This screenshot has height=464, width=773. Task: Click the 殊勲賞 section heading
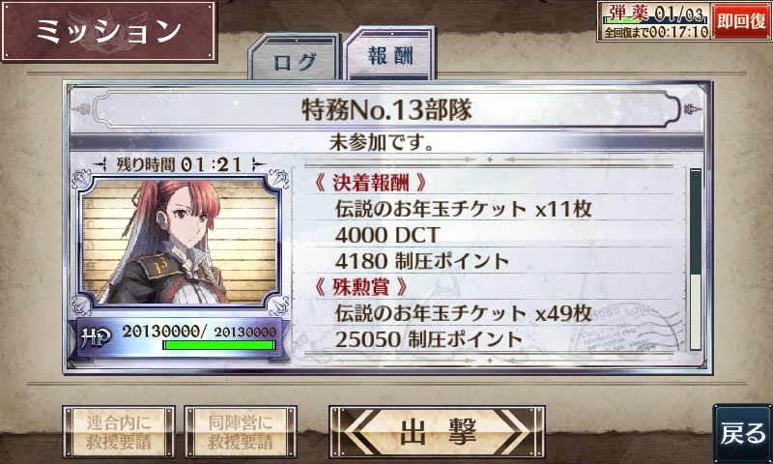360,286
